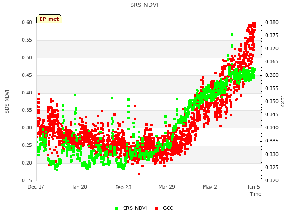Click the EP_met label box

[x=49, y=19]
